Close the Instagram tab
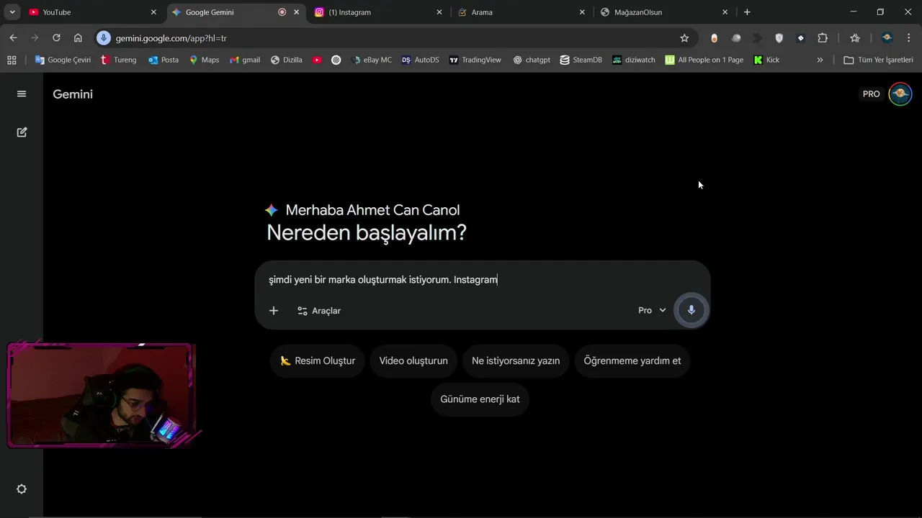Viewport: 922px width, 518px height. click(439, 12)
